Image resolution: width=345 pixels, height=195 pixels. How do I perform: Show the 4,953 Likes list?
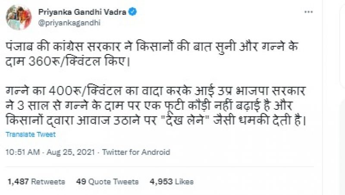point(172,181)
